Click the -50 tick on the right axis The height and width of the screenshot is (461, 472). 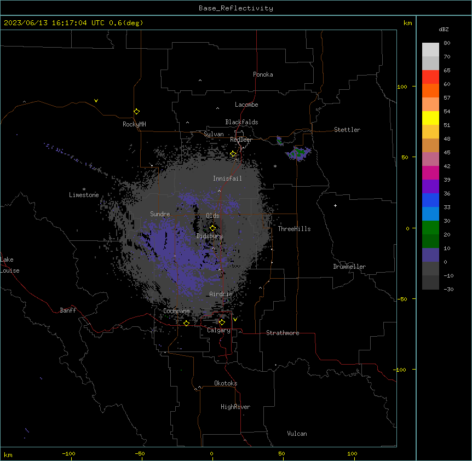(x=402, y=299)
